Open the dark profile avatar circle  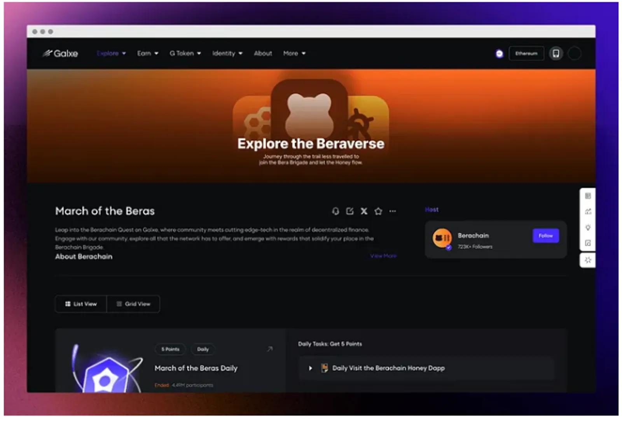[x=575, y=54]
